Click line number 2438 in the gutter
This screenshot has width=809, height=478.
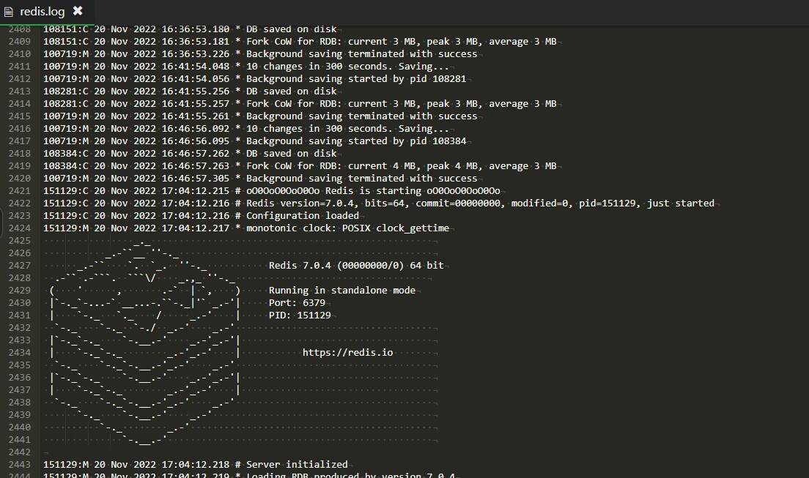coord(20,402)
